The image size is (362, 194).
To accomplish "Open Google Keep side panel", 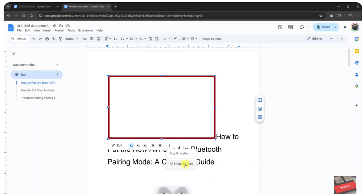I will coord(357,51).
